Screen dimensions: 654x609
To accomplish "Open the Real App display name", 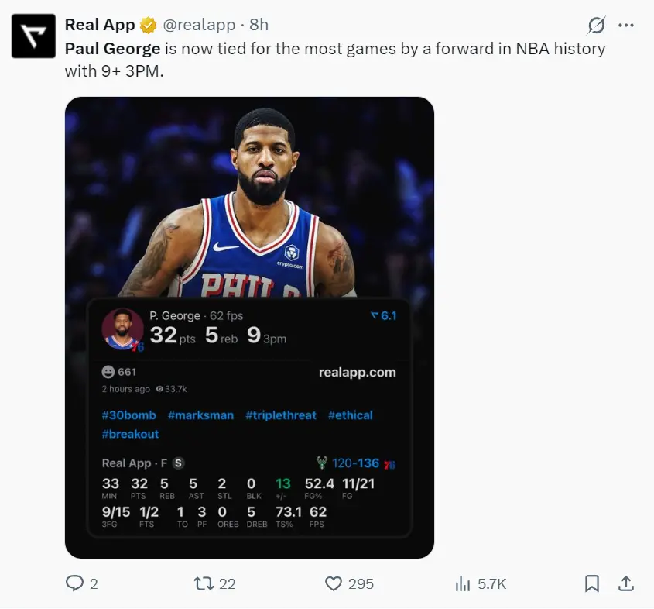I will pyautogui.click(x=100, y=25).
